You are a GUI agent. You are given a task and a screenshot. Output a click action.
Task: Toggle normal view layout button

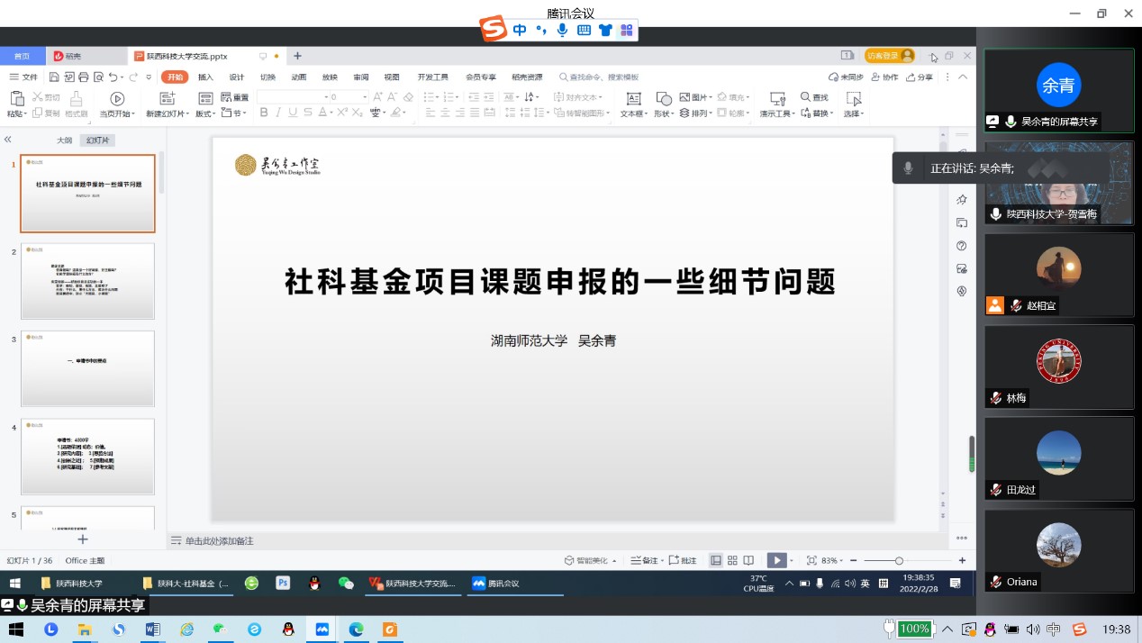716,560
